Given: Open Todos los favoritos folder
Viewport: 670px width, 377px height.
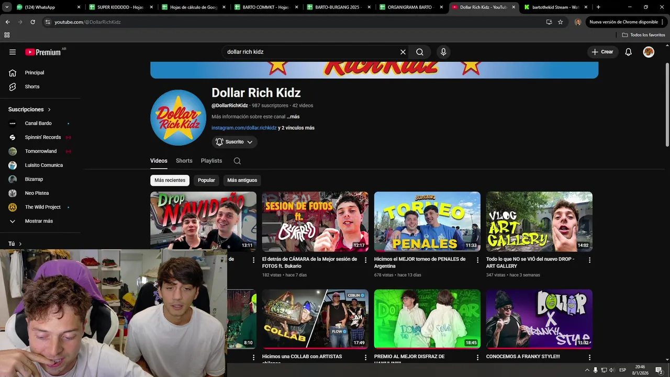Looking at the screenshot, I should [x=644, y=35].
